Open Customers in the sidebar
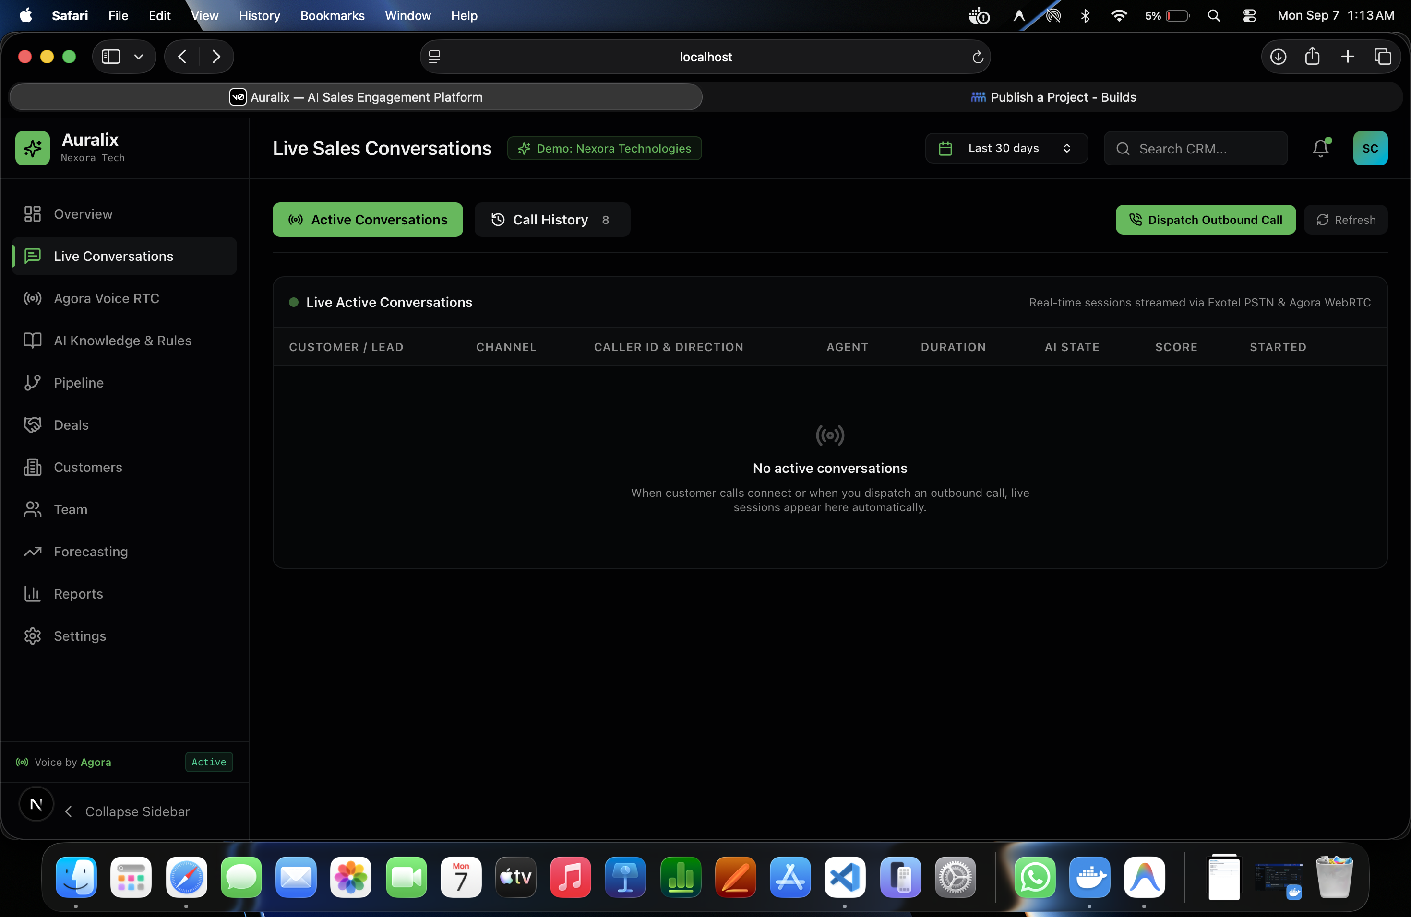The height and width of the screenshot is (917, 1411). [x=124, y=467]
